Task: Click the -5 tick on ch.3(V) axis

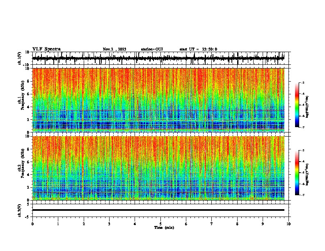Action: [27, 217]
